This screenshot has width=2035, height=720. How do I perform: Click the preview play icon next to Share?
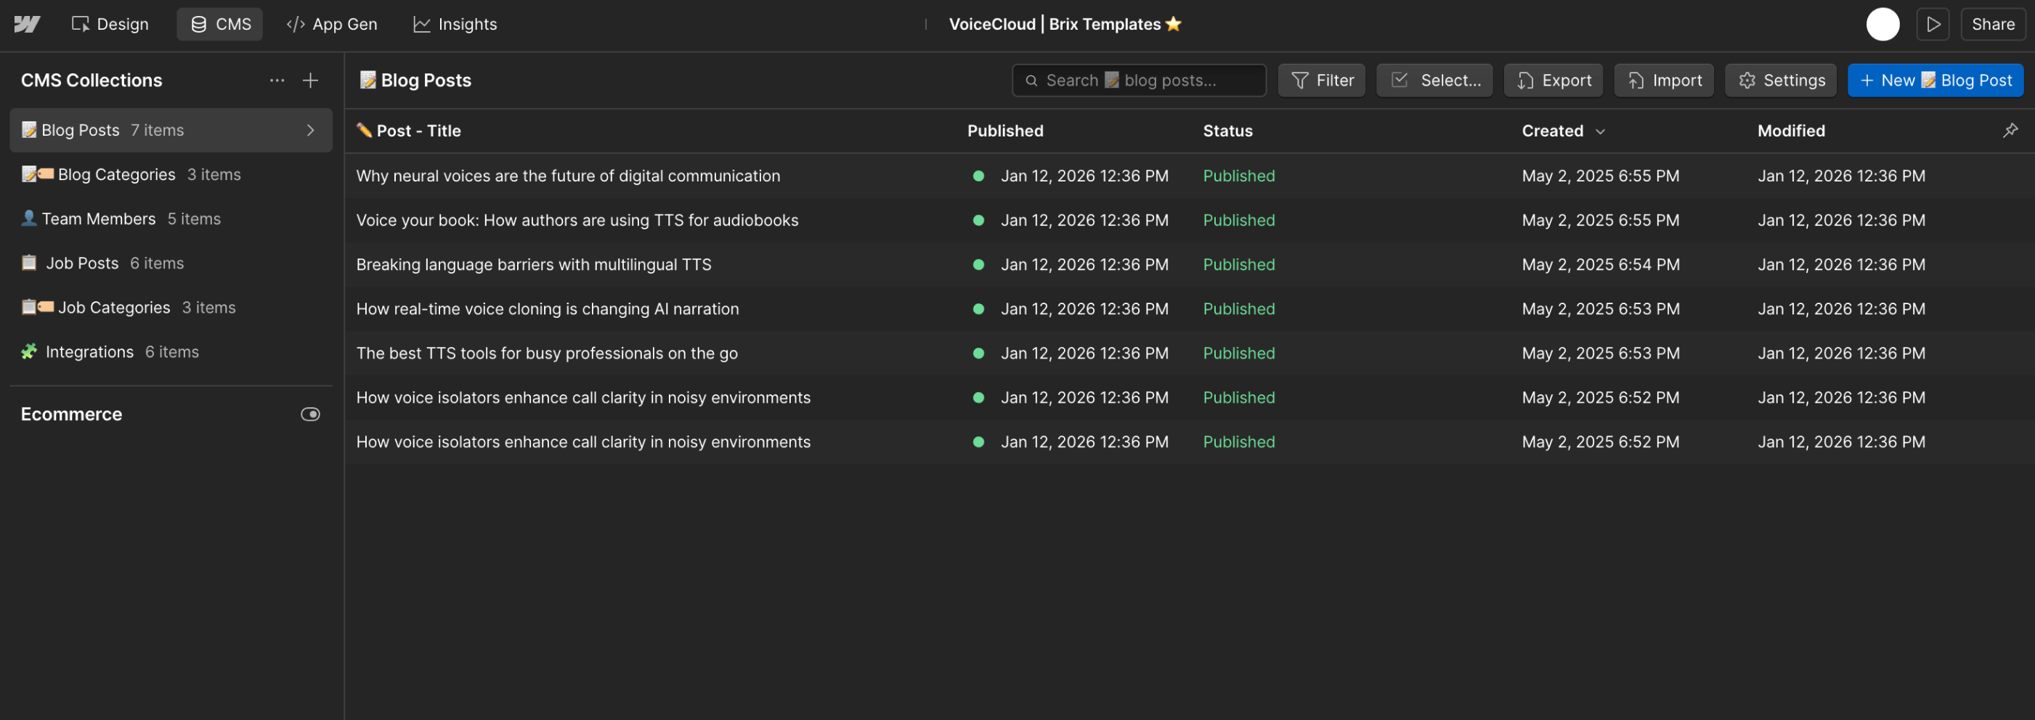(x=1933, y=24)
